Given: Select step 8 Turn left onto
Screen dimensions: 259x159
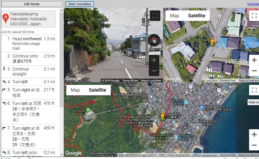Looking at the screenshot, I should [28, 153].
